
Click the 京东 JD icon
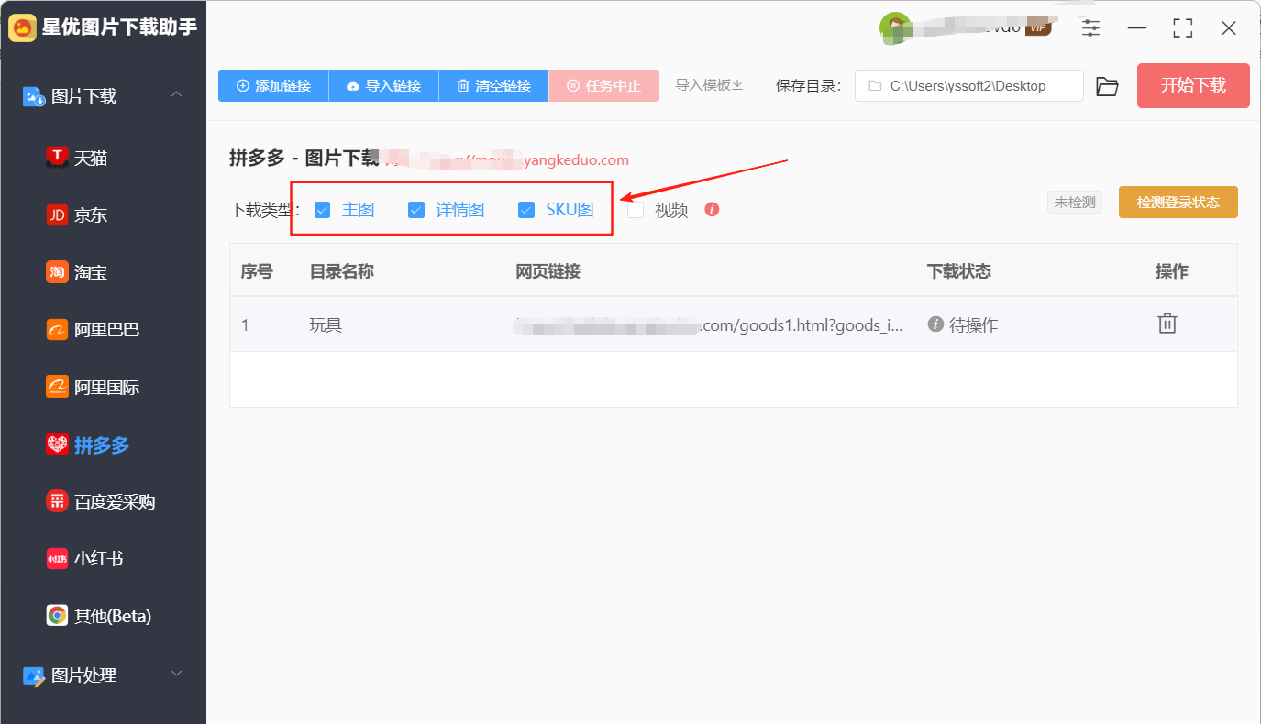pyautogui.click(x=57, y=215)
